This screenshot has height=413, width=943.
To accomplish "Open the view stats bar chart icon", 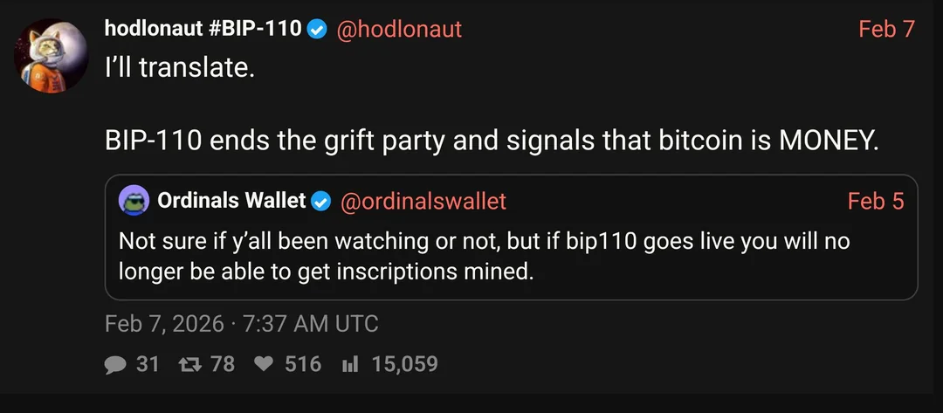I will (350, 364).
